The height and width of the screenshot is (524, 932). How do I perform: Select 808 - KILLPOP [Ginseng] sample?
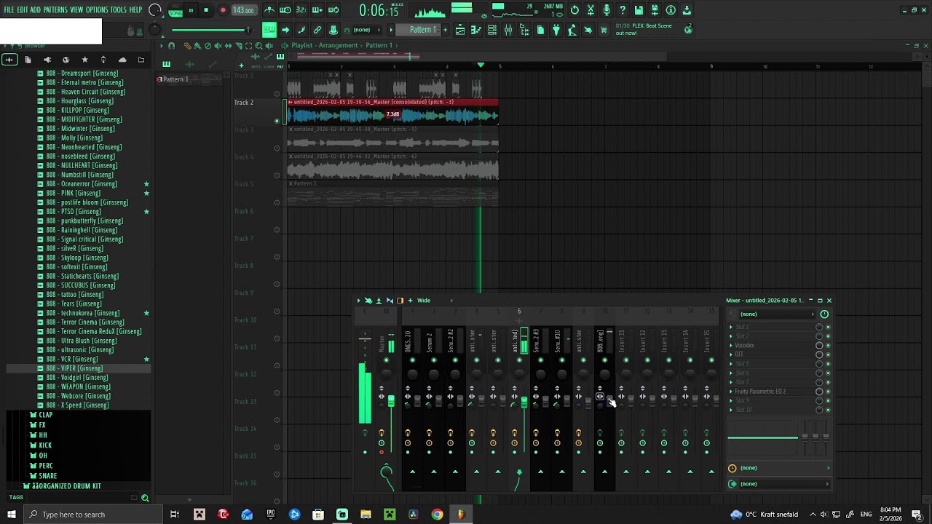tap(77, 111)
